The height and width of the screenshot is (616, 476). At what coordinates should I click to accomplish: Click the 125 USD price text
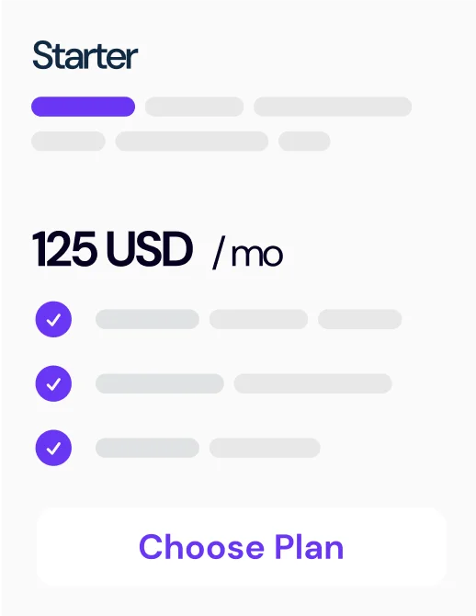pyautogui.click(x=112, y=249)
